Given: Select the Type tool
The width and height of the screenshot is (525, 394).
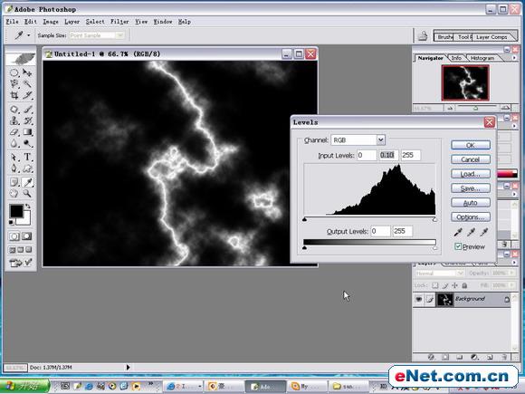Looking at the screenshot, I should click(x=27, y=157).
